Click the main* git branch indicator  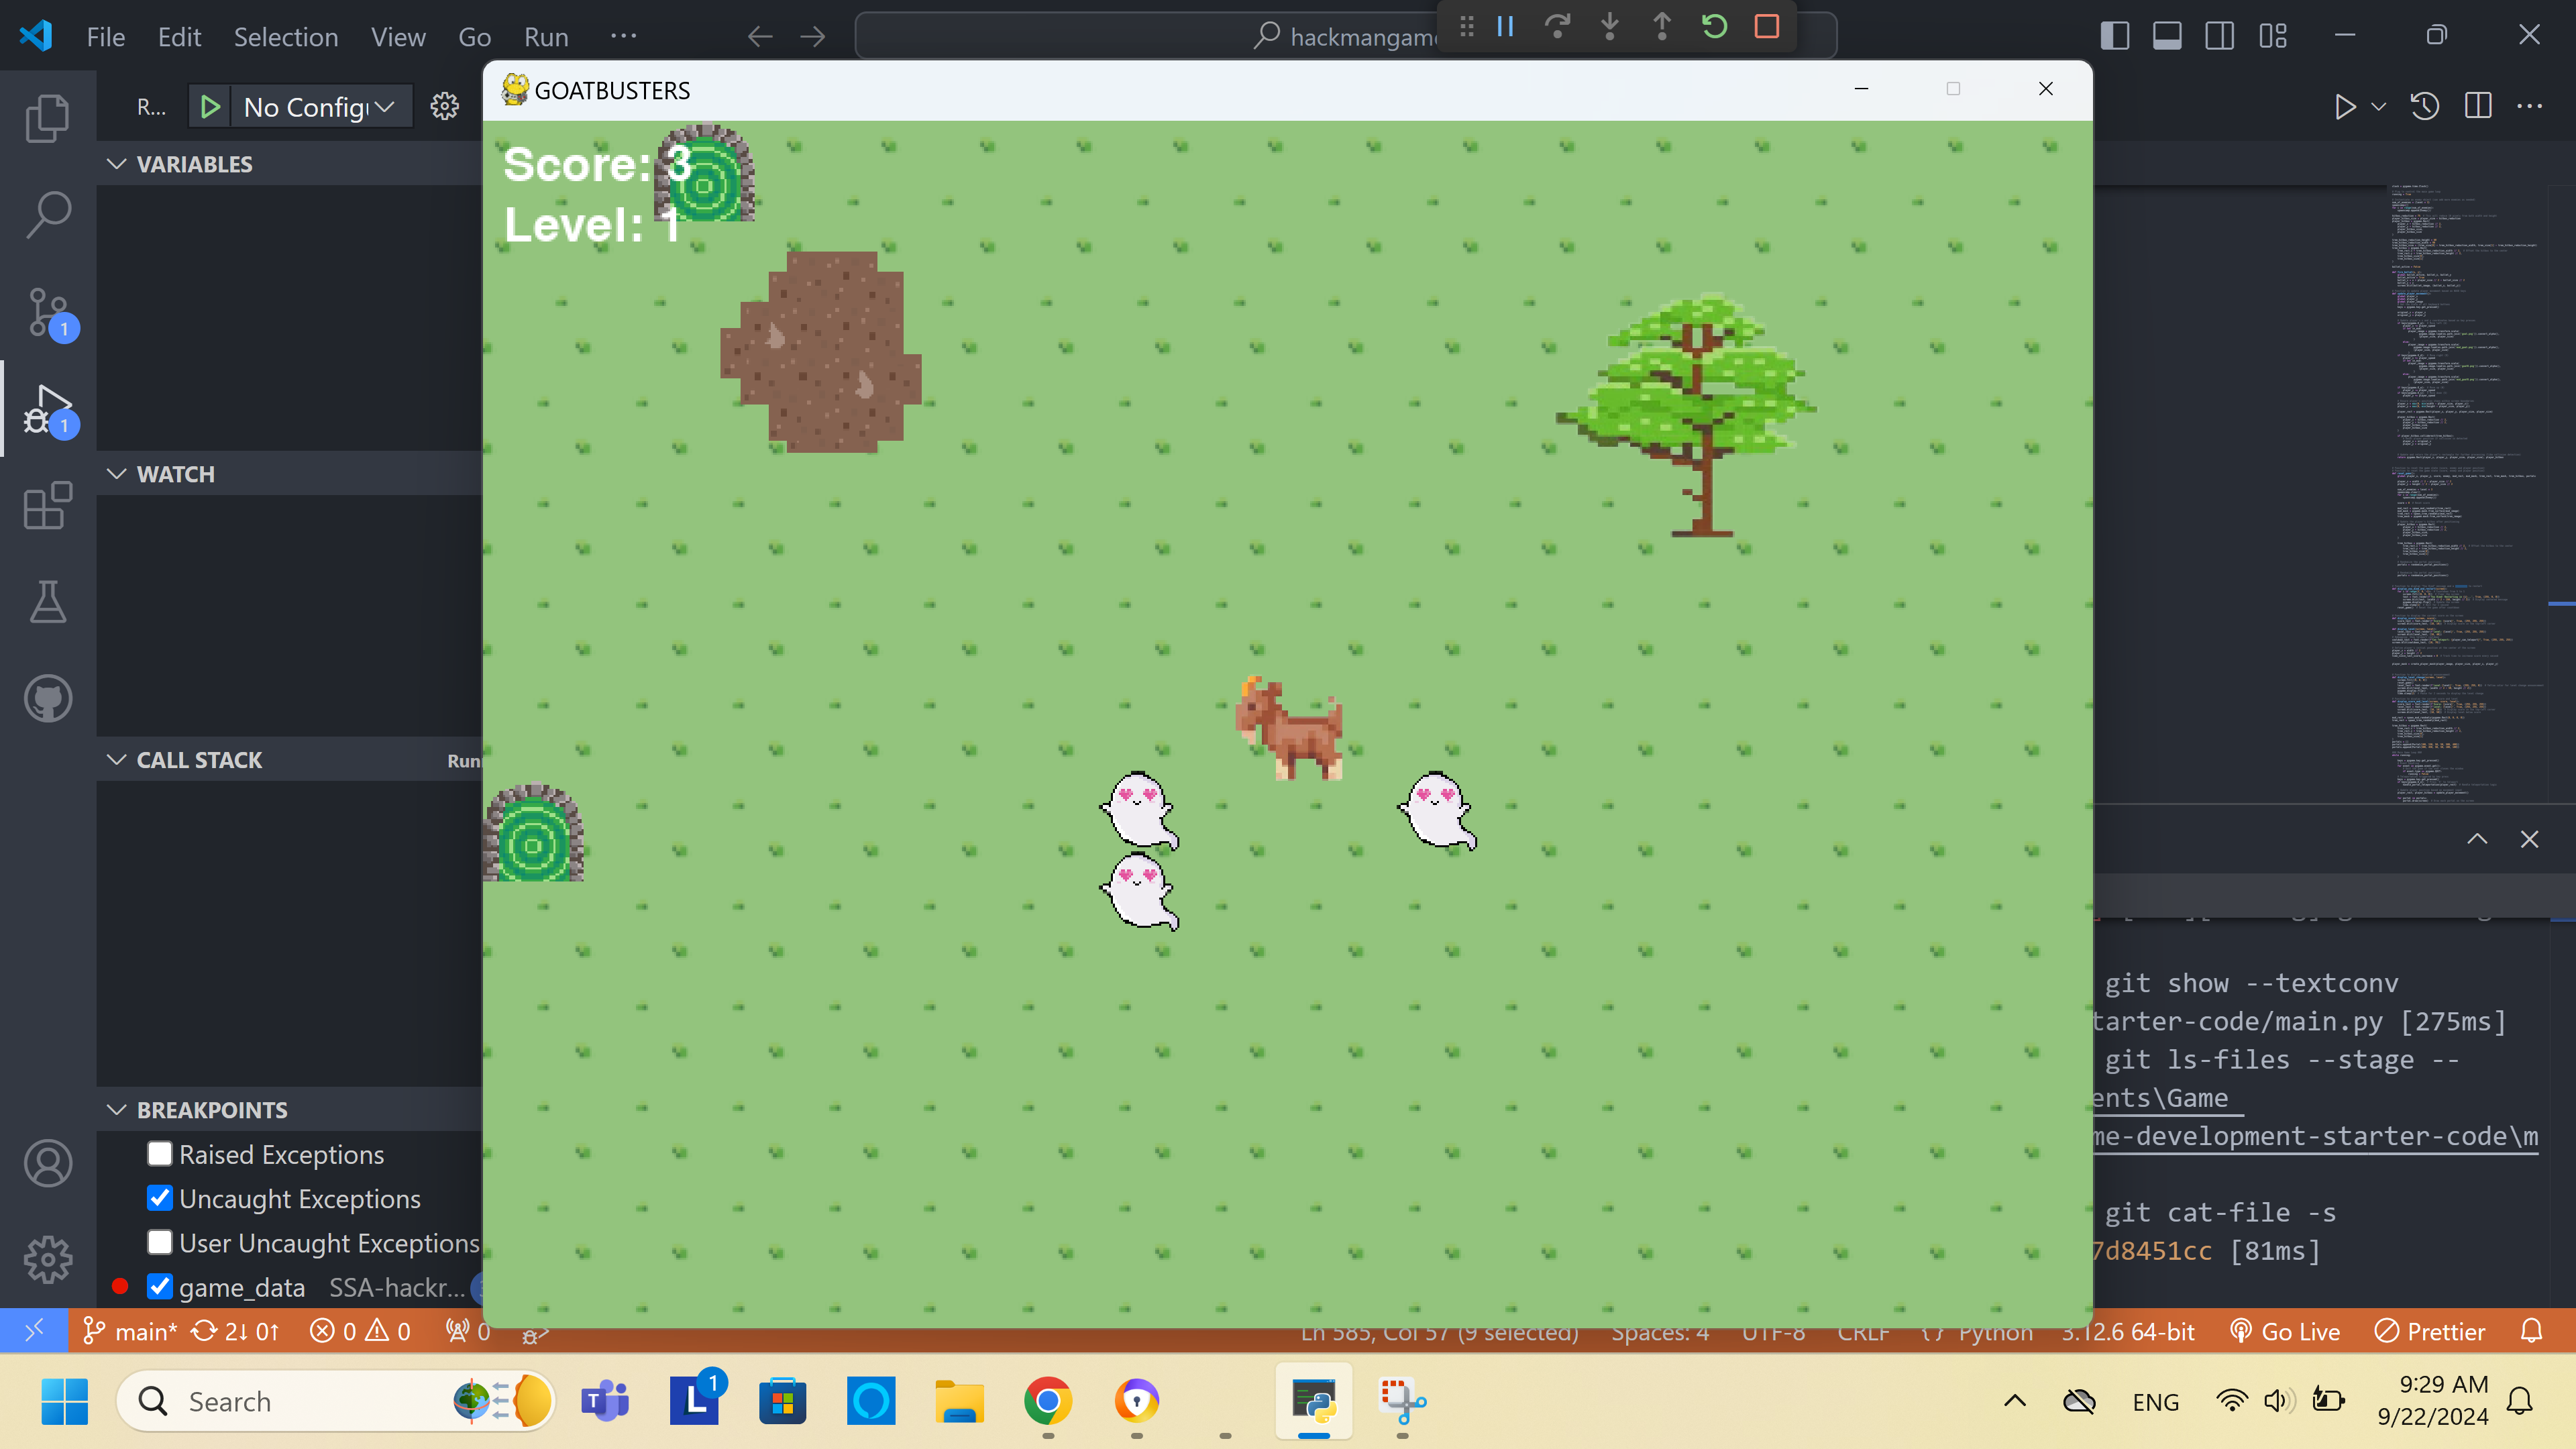tap(130, 1332)
